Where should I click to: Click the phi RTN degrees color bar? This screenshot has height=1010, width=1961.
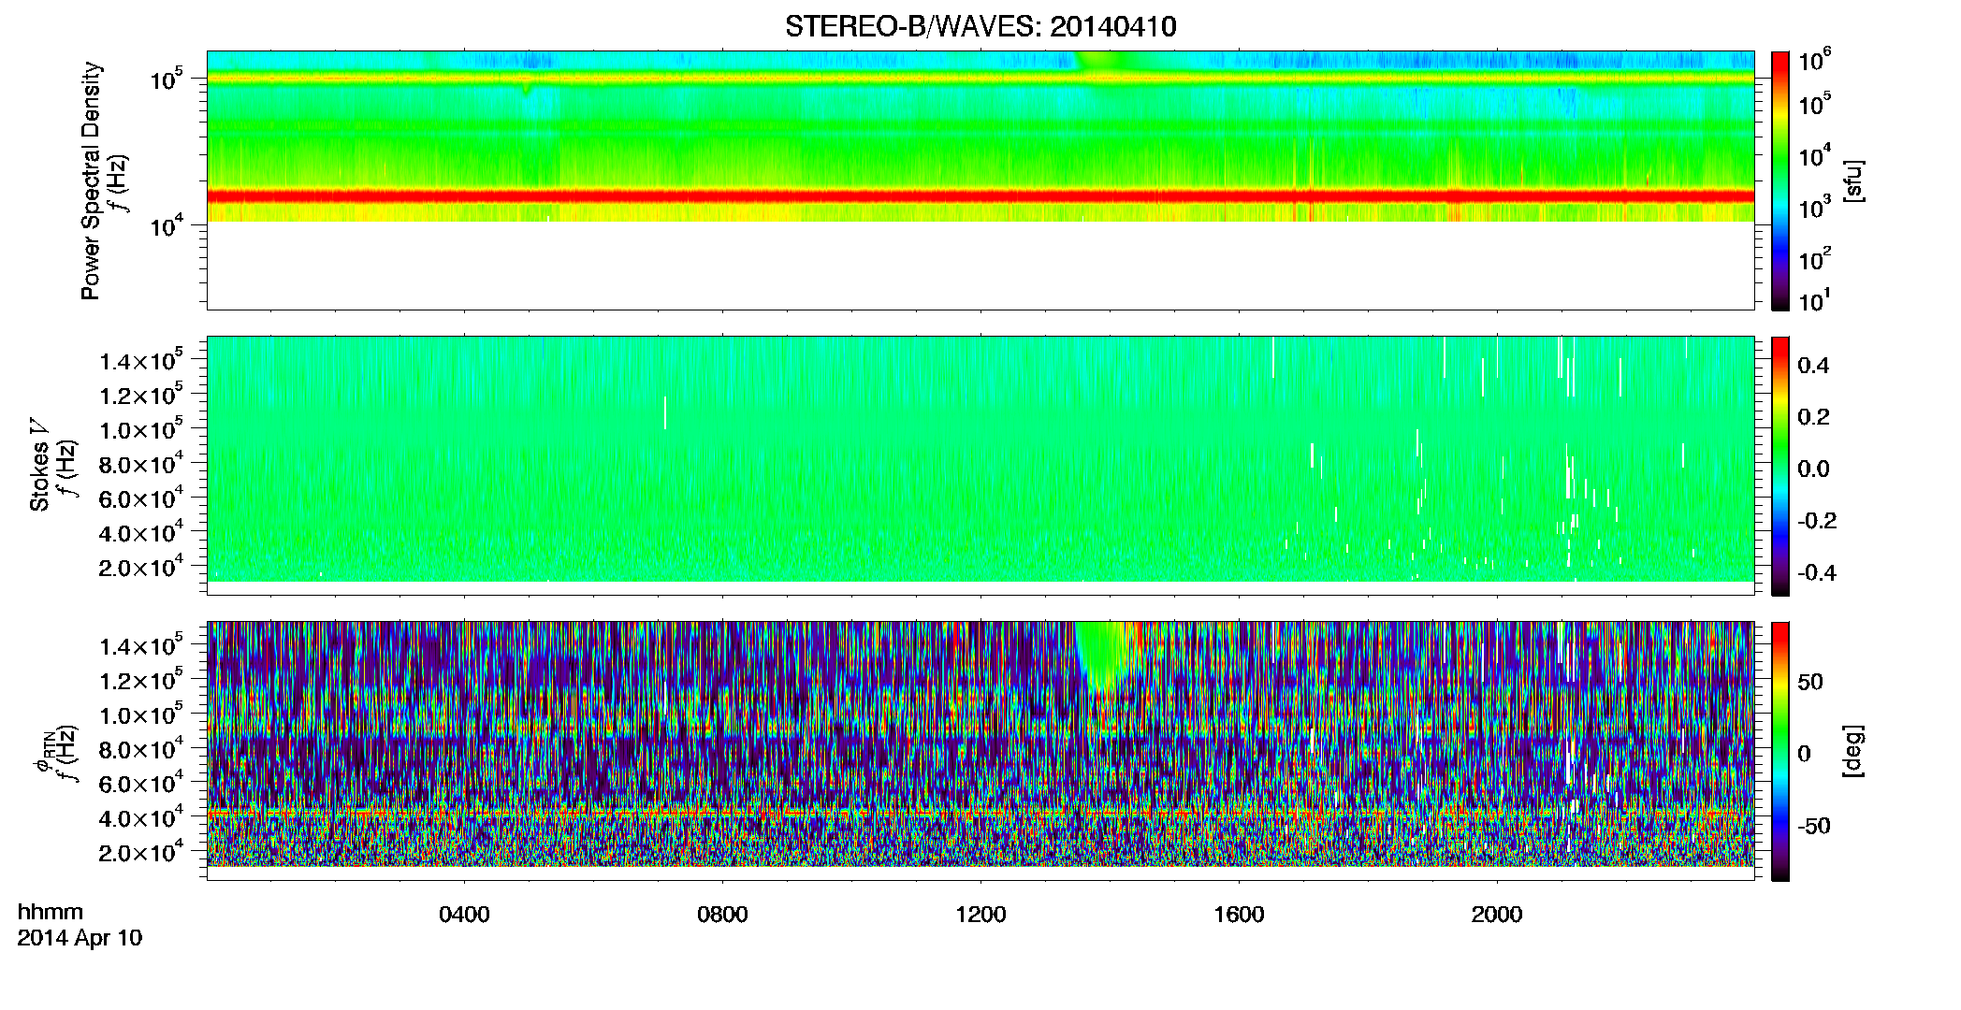click(x=1780, y=751)
